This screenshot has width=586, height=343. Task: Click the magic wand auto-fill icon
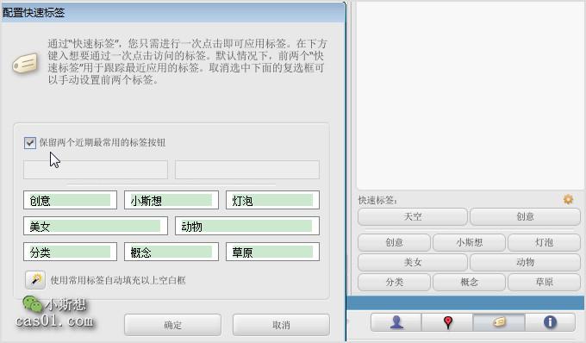(35, 280)
